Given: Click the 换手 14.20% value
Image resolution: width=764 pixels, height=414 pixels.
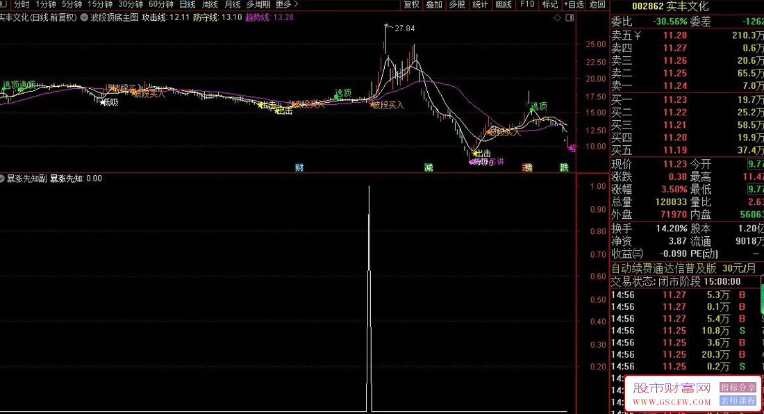Looking at the screenshot, I should coord(671,229).
